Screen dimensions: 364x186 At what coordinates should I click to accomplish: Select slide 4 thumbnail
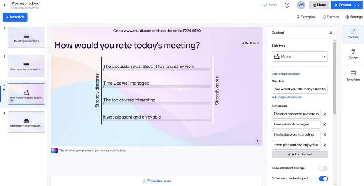pos(27,122)
